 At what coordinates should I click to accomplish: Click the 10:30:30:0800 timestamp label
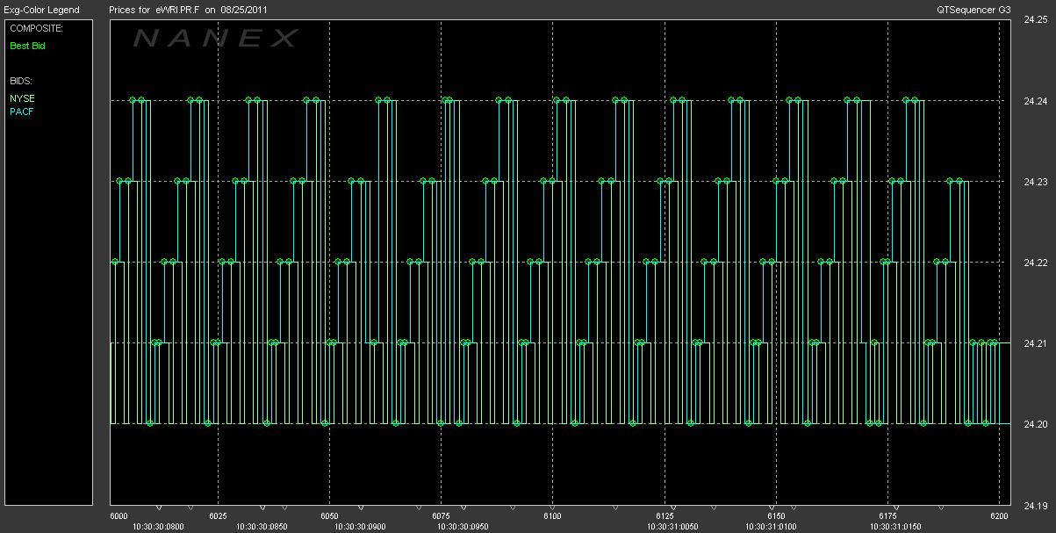click(x=158, y=527)
